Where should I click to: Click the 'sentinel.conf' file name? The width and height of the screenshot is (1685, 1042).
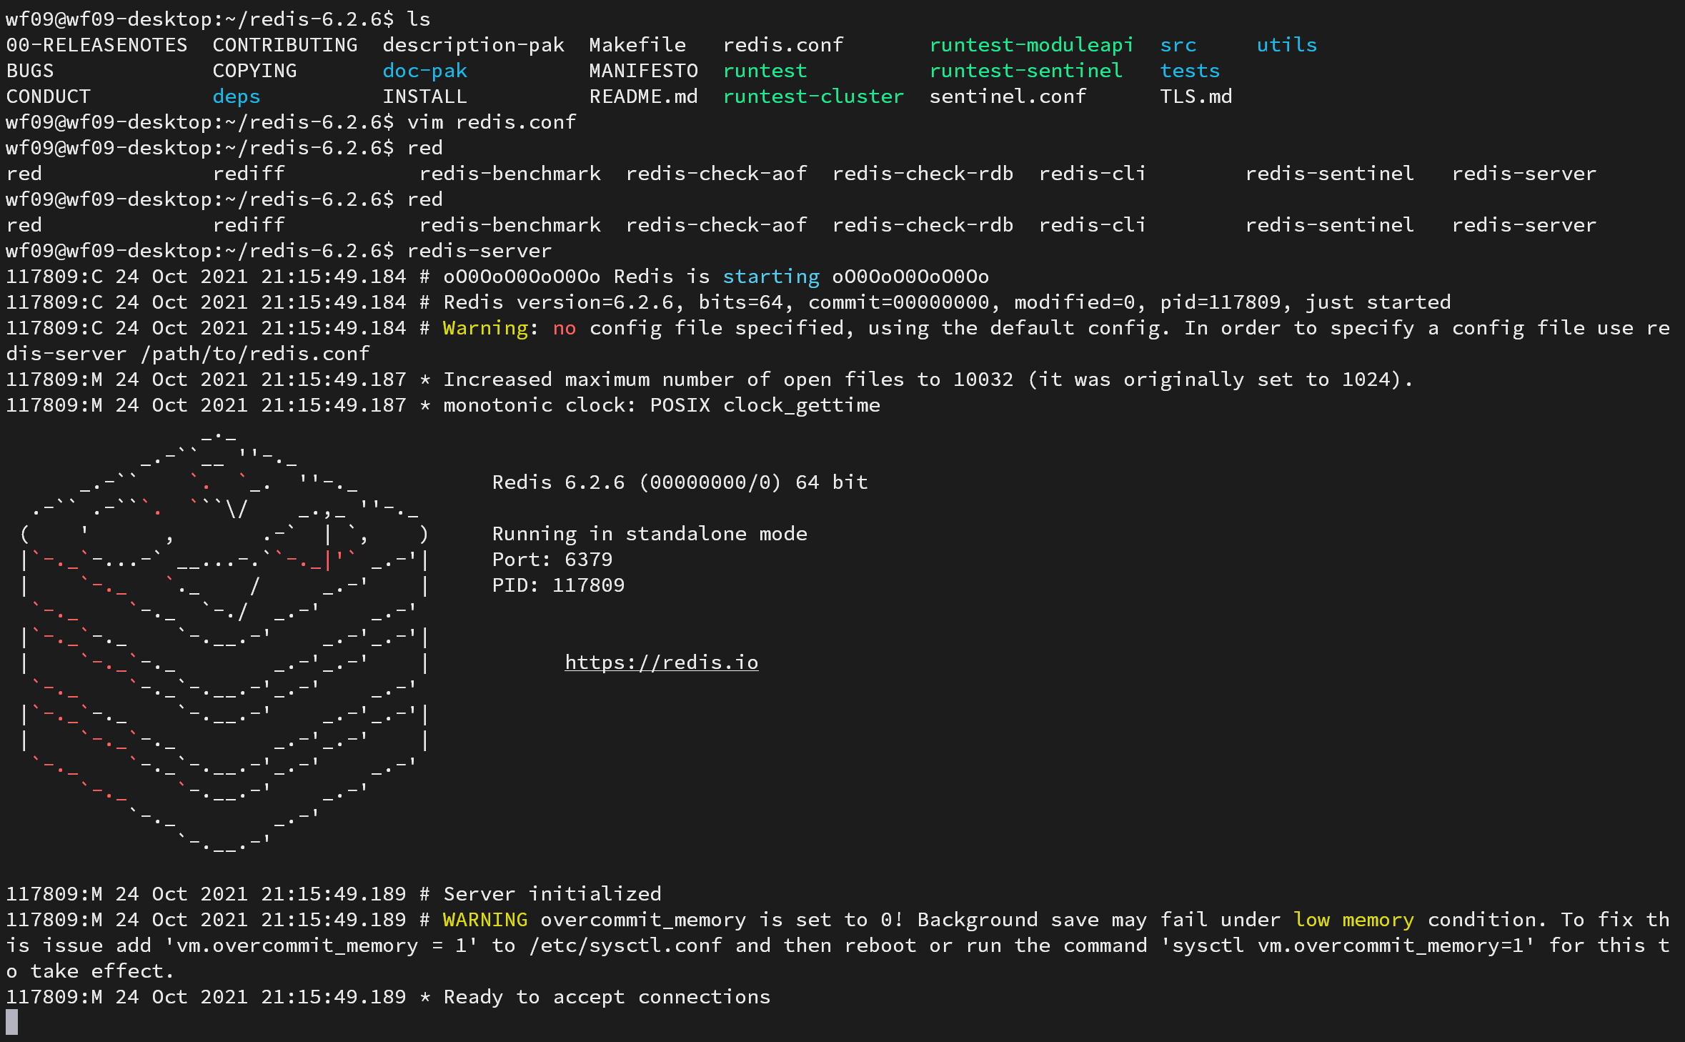(1007, 96)
